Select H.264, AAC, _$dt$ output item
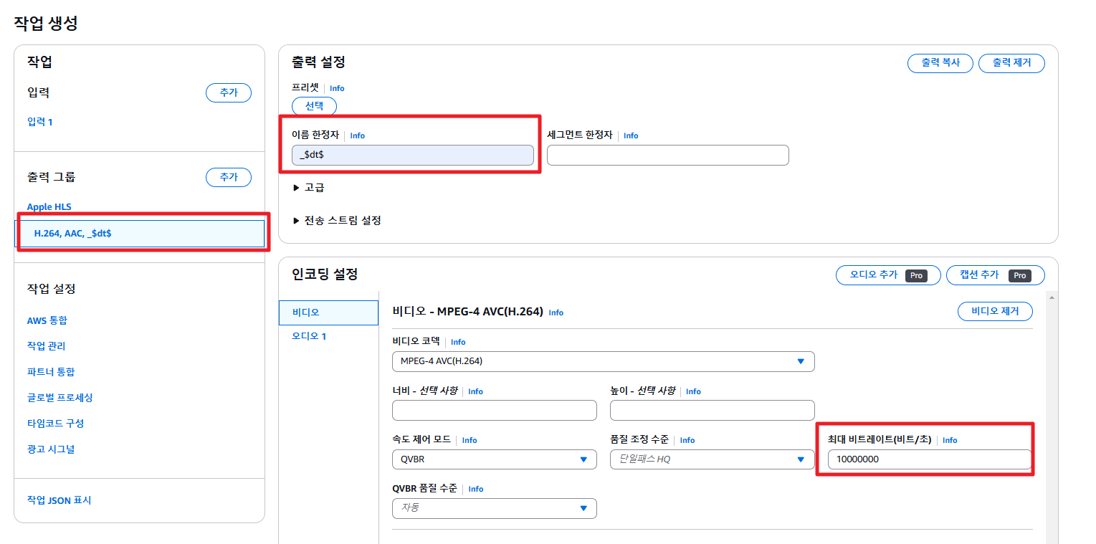Viewport: 1096px width, 544px height. [140, 233]
